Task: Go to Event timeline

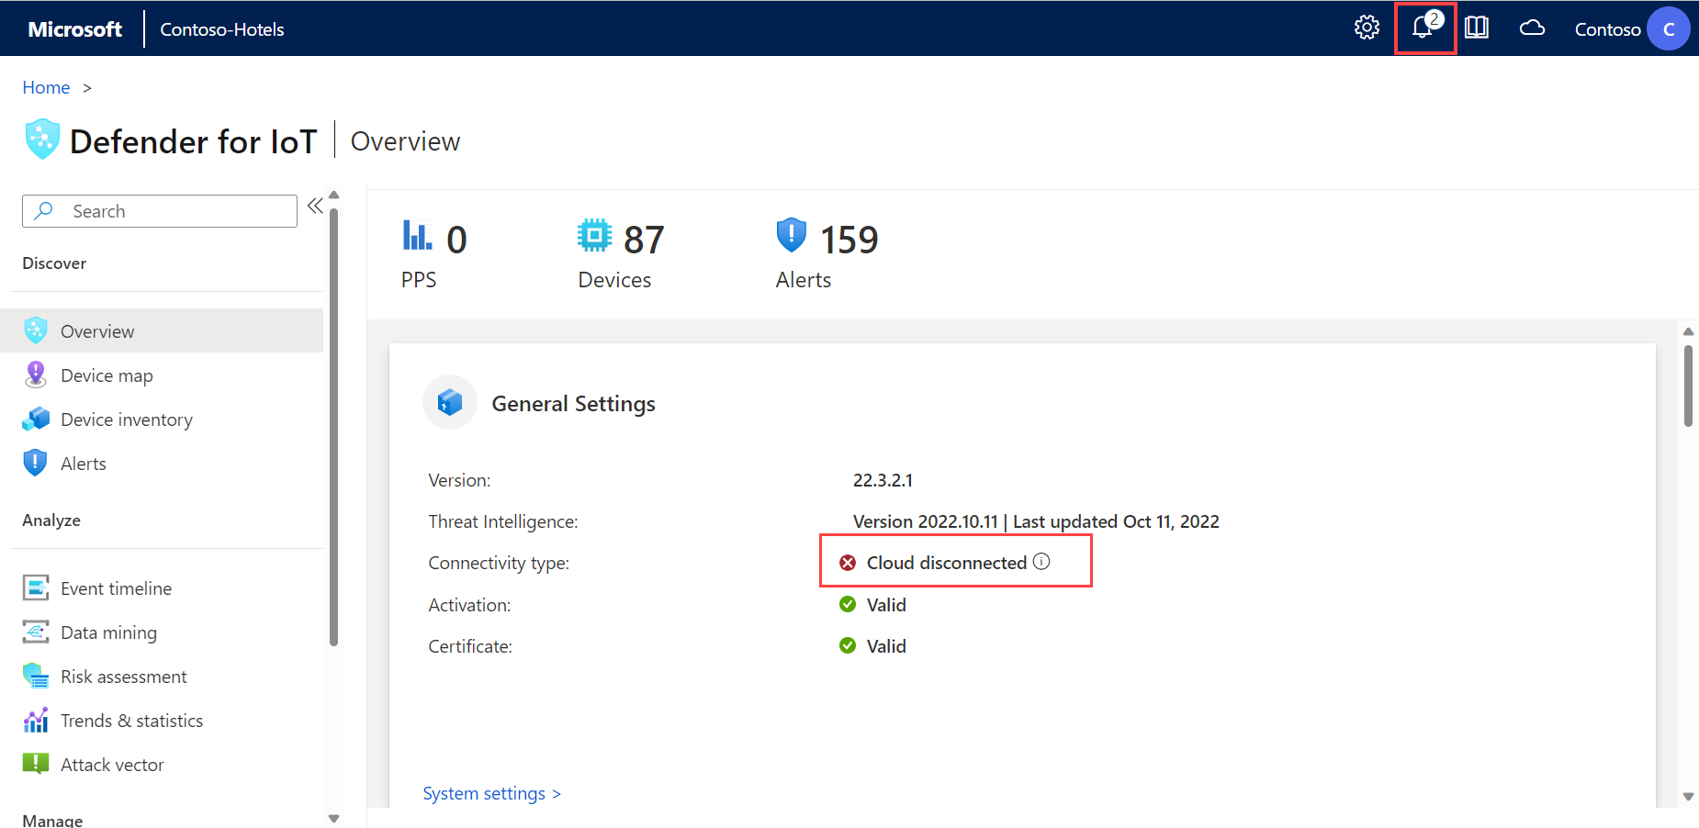Action: click(x=116, y=588)
